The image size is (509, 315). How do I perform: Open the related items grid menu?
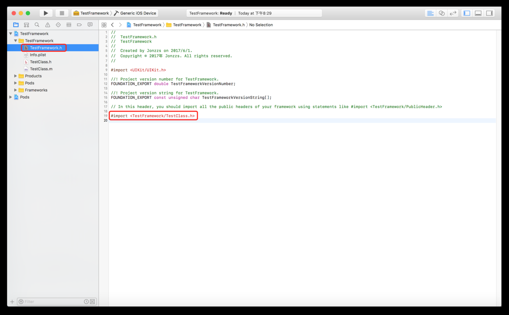(104, 25)
